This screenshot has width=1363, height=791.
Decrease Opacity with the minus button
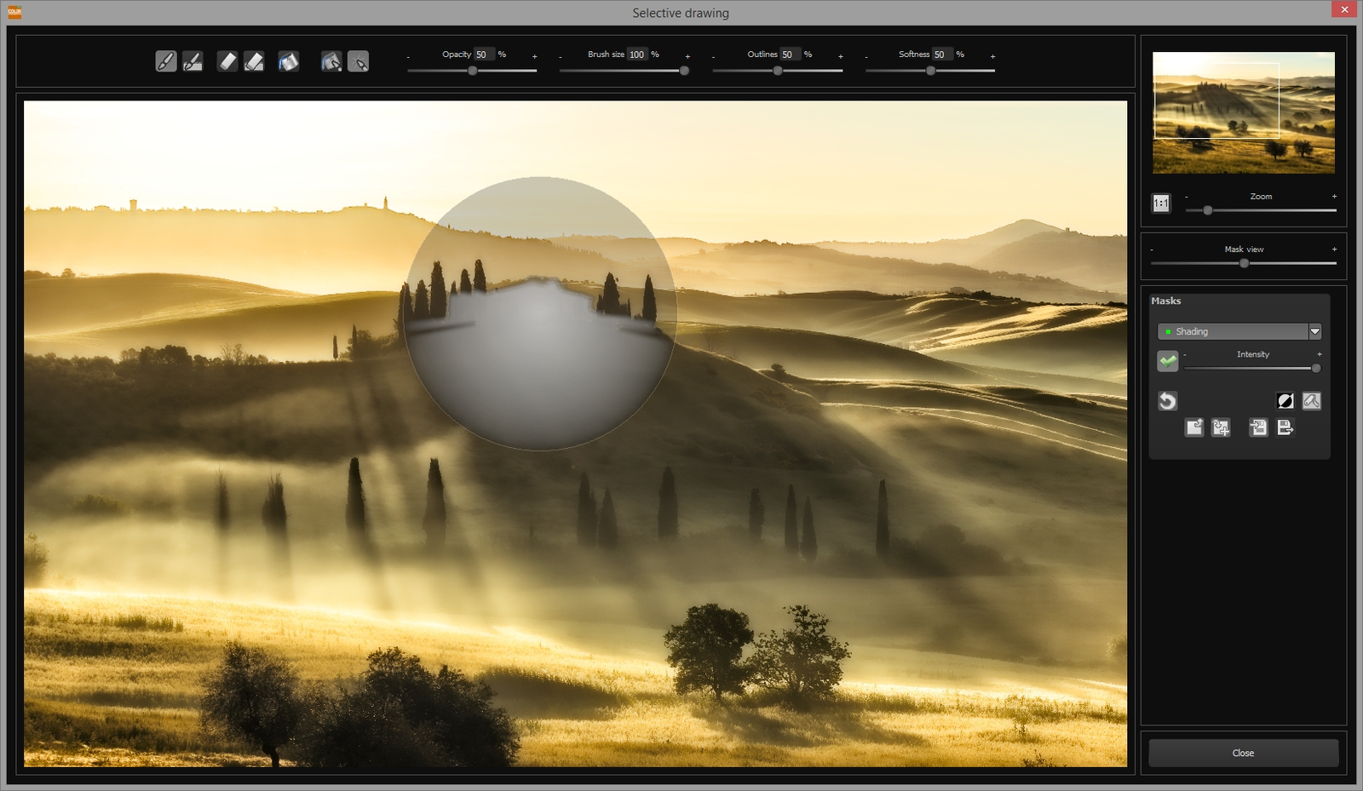pos(408,56)
